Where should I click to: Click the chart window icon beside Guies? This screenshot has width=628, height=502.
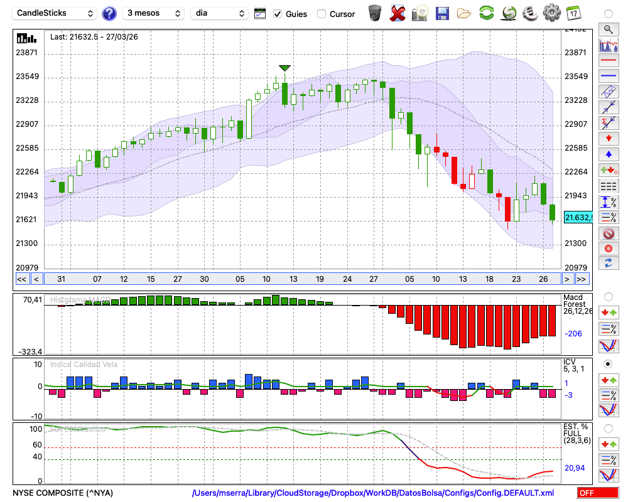click(x=260, y=14)
